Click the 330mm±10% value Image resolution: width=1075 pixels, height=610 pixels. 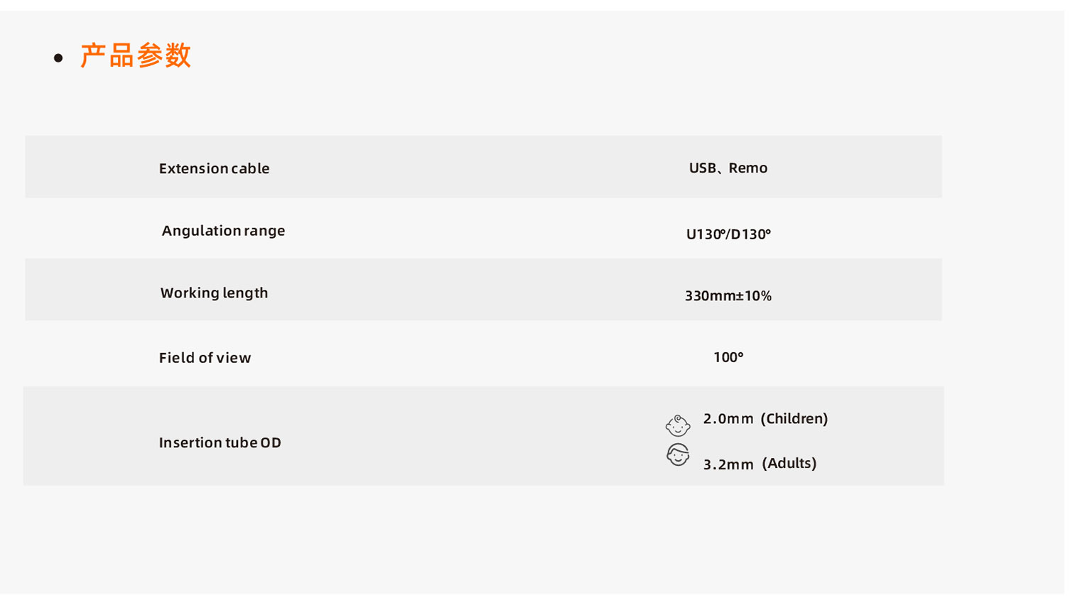click(x=728, y=295)
